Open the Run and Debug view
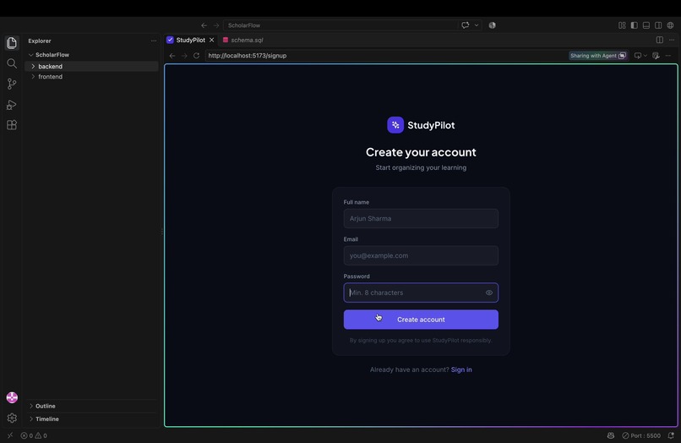Screen dimensions: 681x443 (12, 105)
